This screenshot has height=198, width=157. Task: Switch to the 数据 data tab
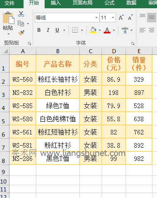[131, 3]
